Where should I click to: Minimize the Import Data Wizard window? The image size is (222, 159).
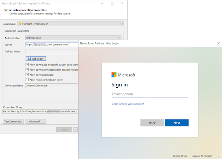click(102, 4)
